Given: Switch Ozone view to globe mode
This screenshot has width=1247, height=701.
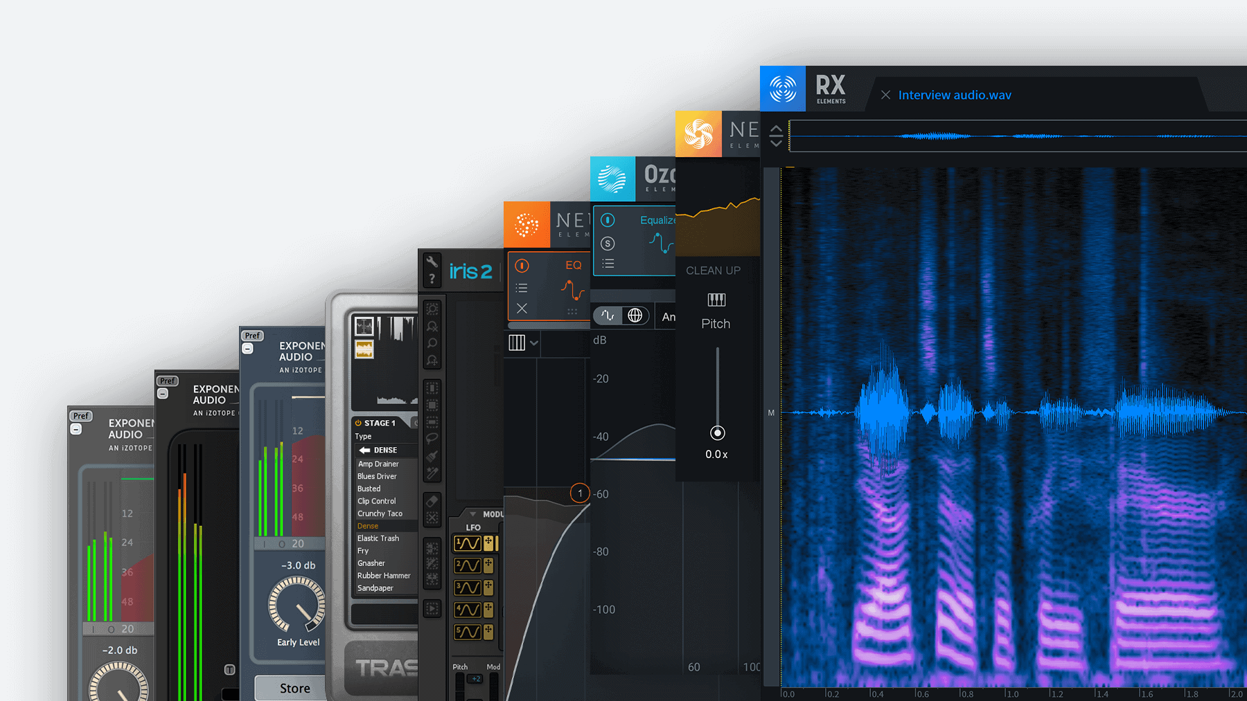Looking at the screenshot, I should click(635, 316).
